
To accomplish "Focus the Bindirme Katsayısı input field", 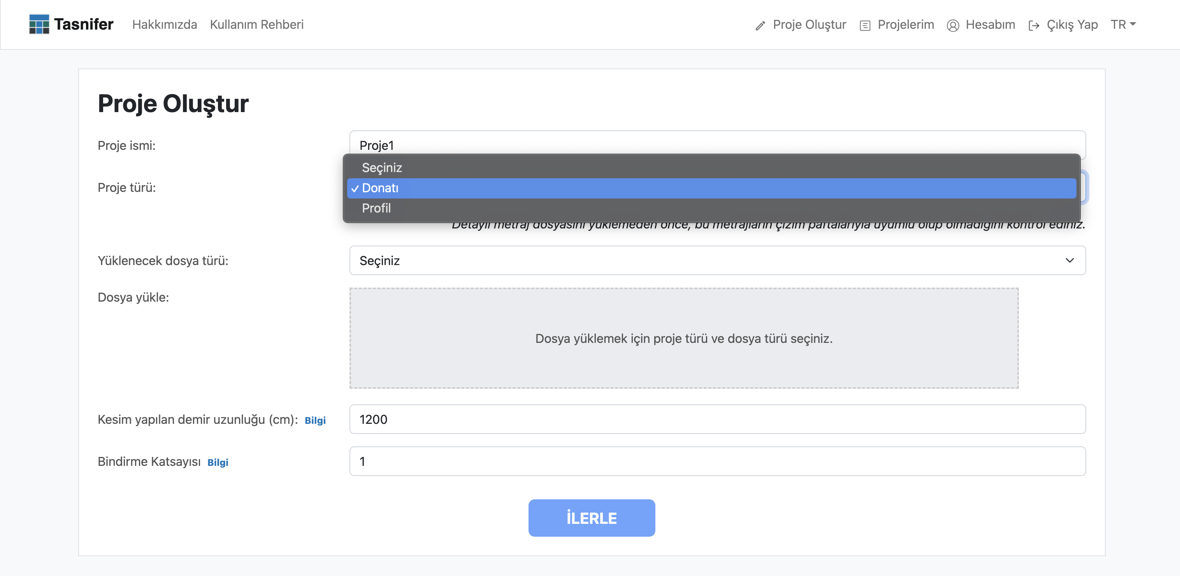I will (717, 461).
